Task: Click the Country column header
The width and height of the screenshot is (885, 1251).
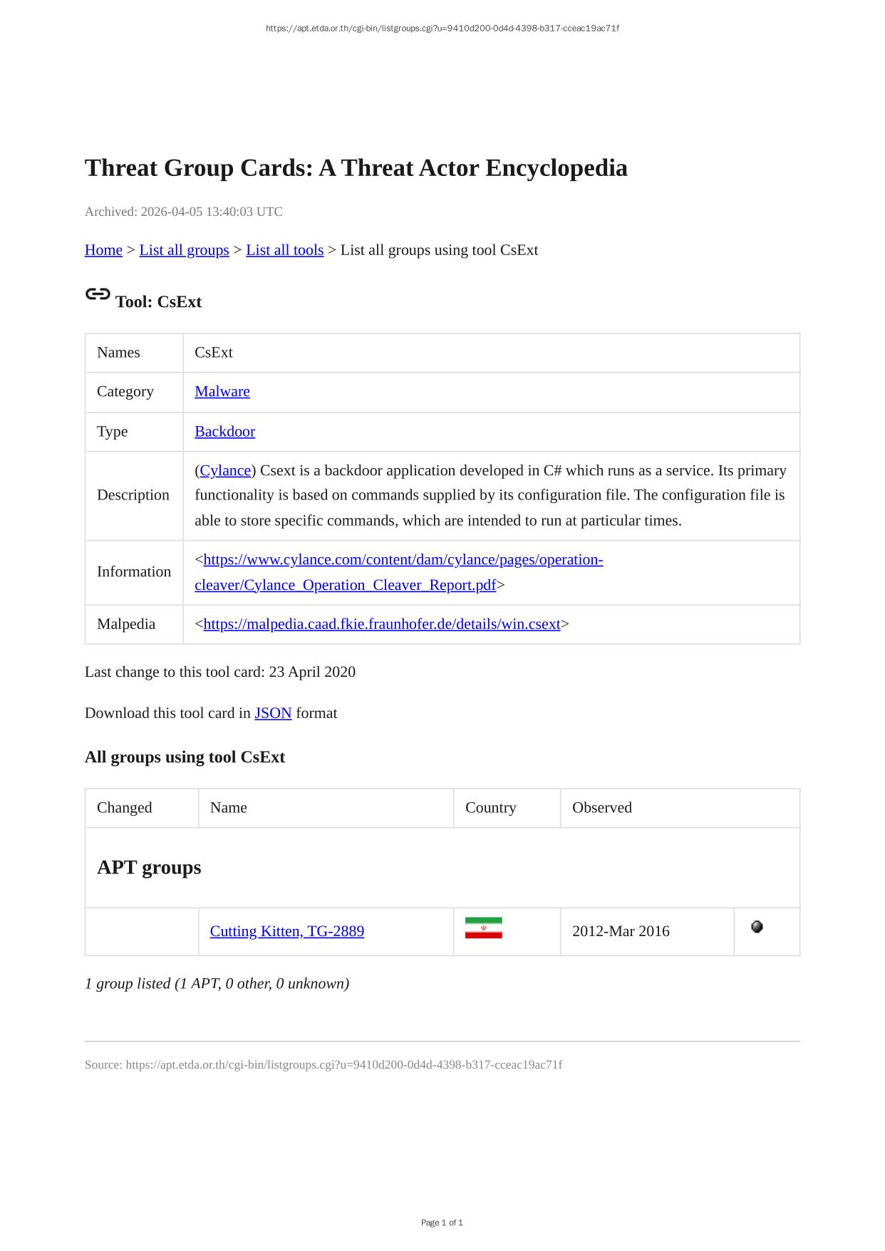Action: click(490, 808)
